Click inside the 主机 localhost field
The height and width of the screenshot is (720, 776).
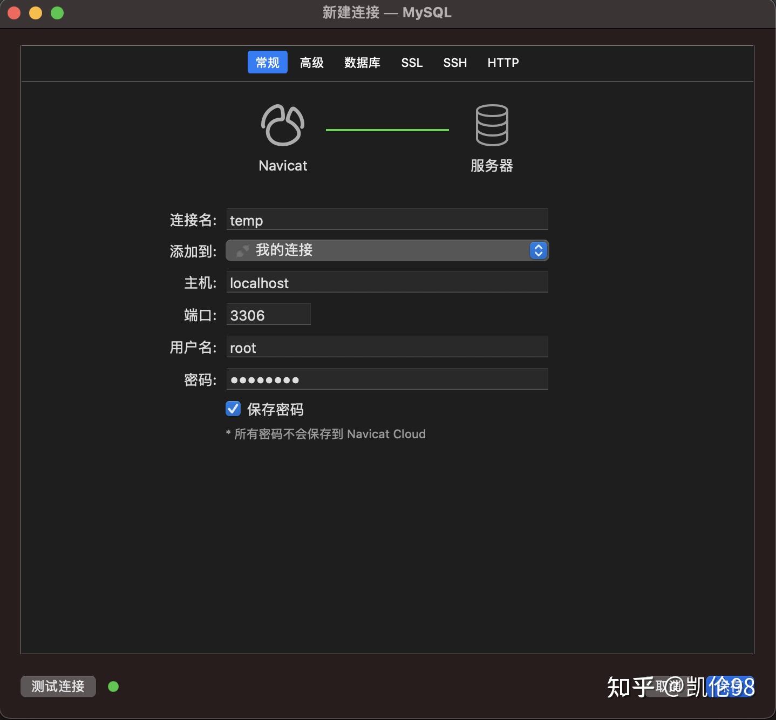coord(386,283)
